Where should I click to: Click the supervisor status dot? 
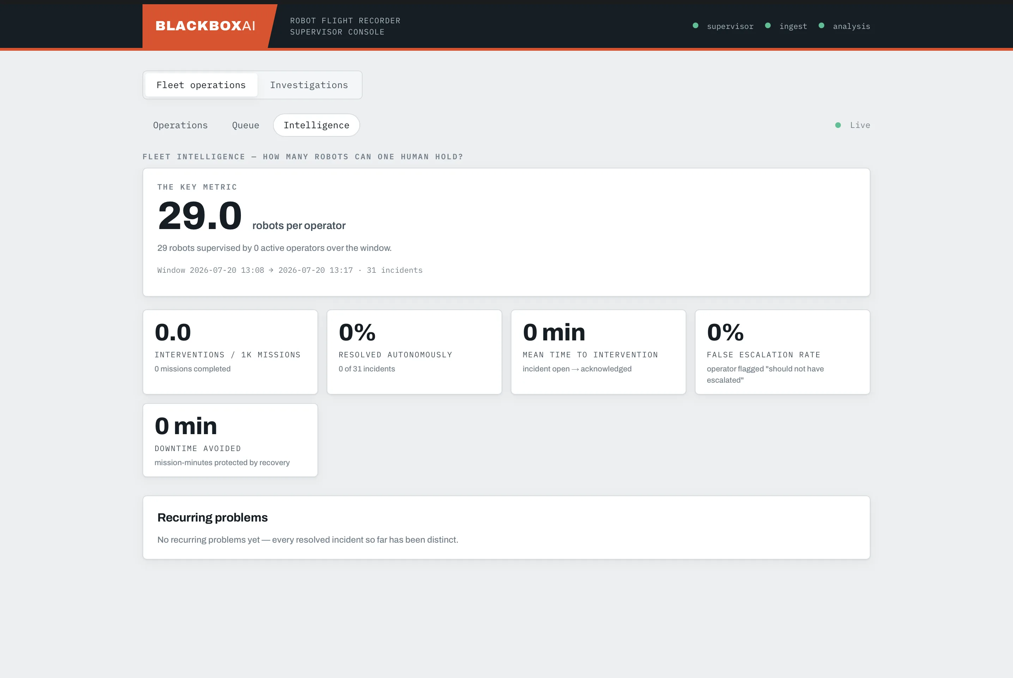[696, 25]
